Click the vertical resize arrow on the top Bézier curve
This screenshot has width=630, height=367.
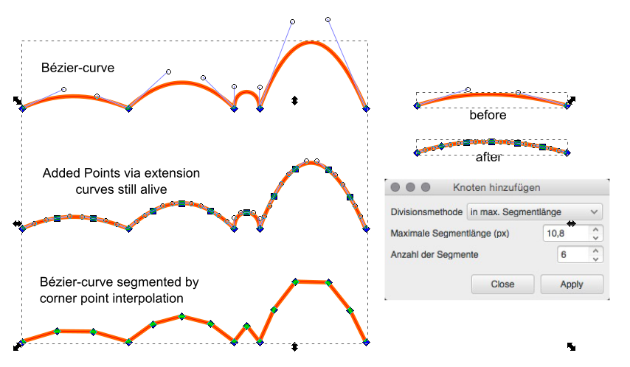pos(295,100)
